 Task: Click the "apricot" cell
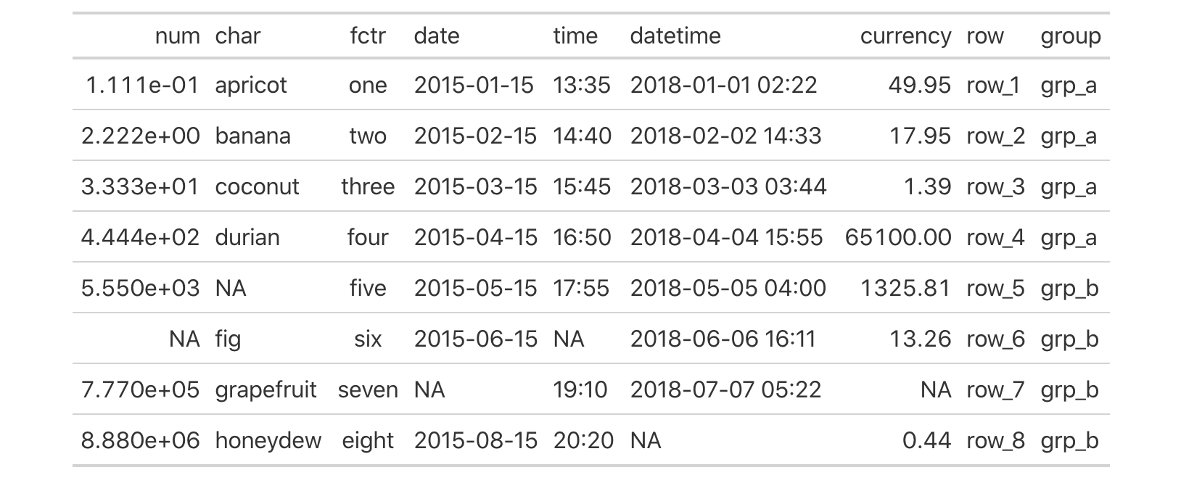[251, 86]
